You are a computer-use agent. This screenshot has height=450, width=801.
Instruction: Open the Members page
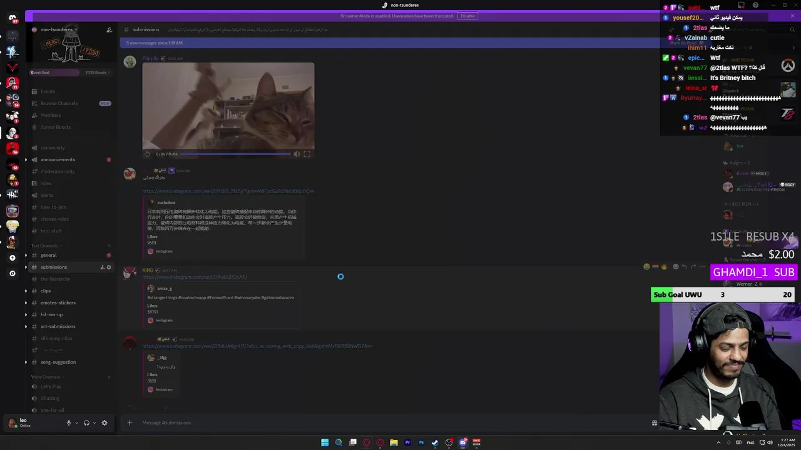[71, 115]
